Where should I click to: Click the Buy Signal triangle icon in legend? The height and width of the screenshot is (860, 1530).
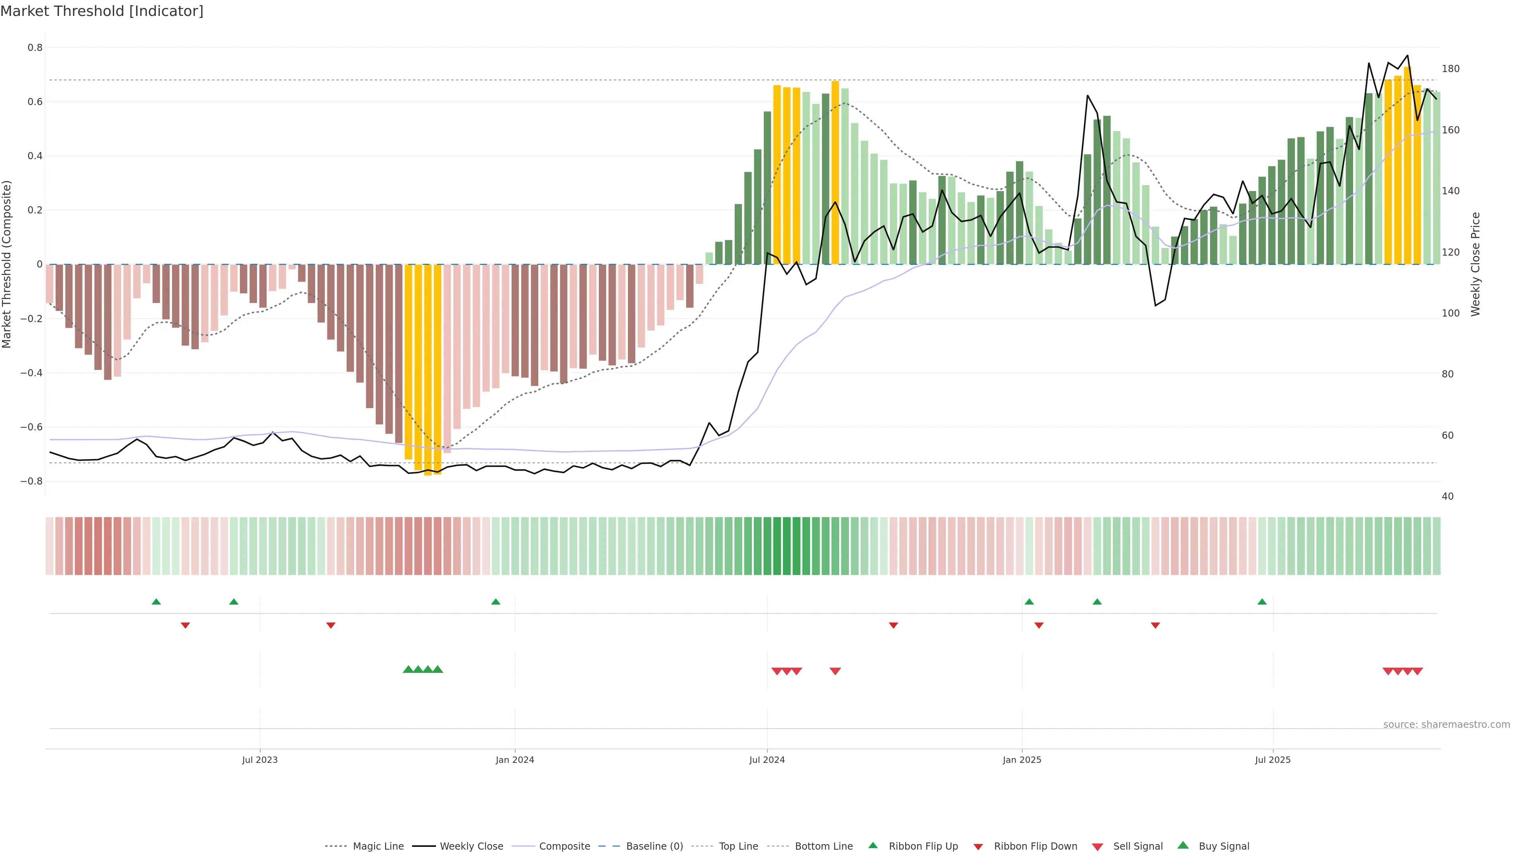pyautogui.click(x=1183, y=846)
